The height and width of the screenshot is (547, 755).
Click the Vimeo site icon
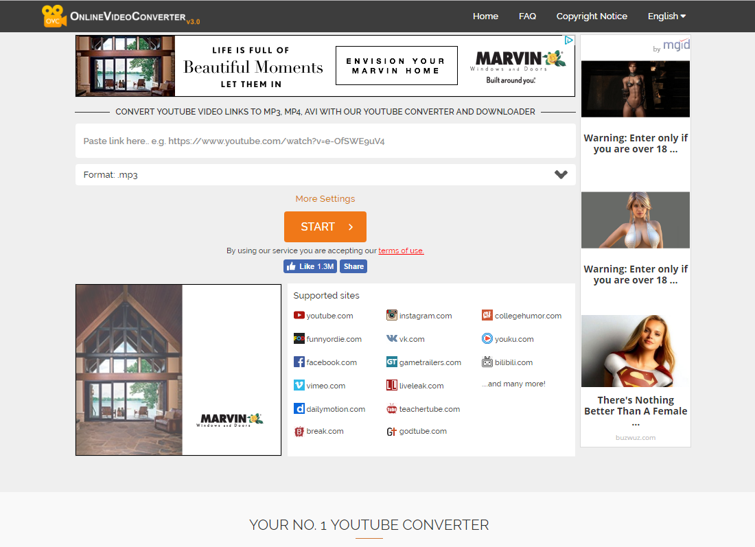299,386
